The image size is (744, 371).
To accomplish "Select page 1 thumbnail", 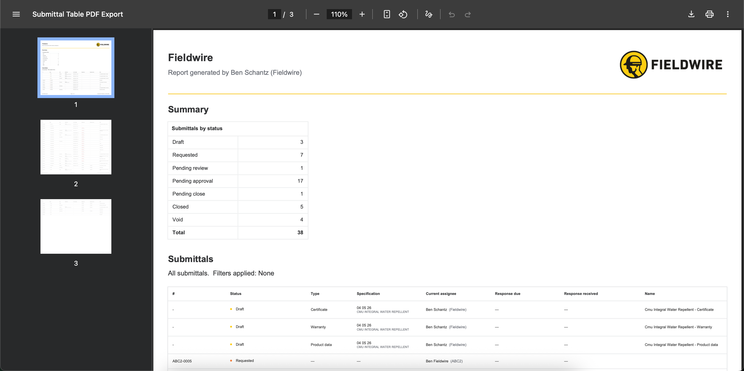I will (x=76, y=67).
